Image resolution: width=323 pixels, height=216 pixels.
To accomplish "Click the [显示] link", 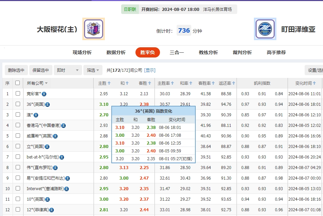I will click(150, 69).
